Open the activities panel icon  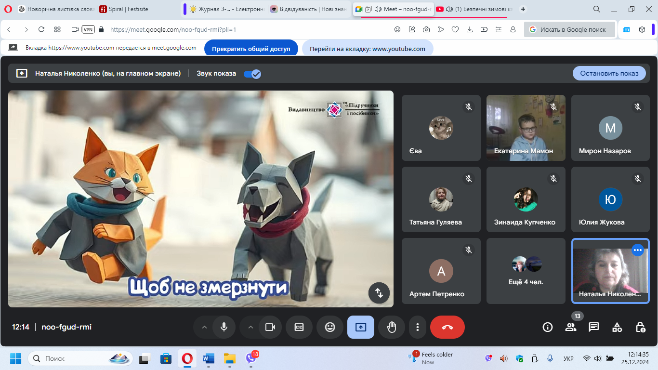tap(617, 327)
